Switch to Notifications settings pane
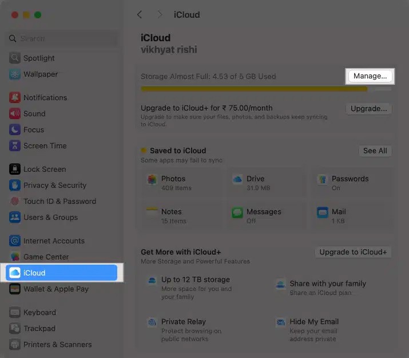Viewport: 409px width, 358px height. pos(45,97)
